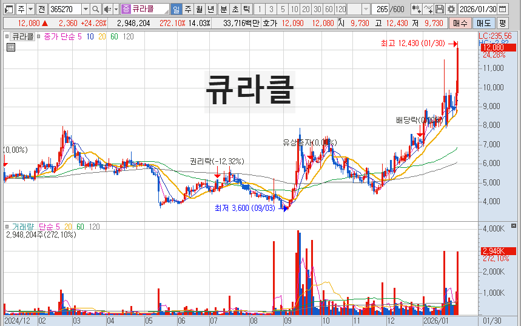Click the stock code field 365270

pyautogui.click(x=65, y=9)
